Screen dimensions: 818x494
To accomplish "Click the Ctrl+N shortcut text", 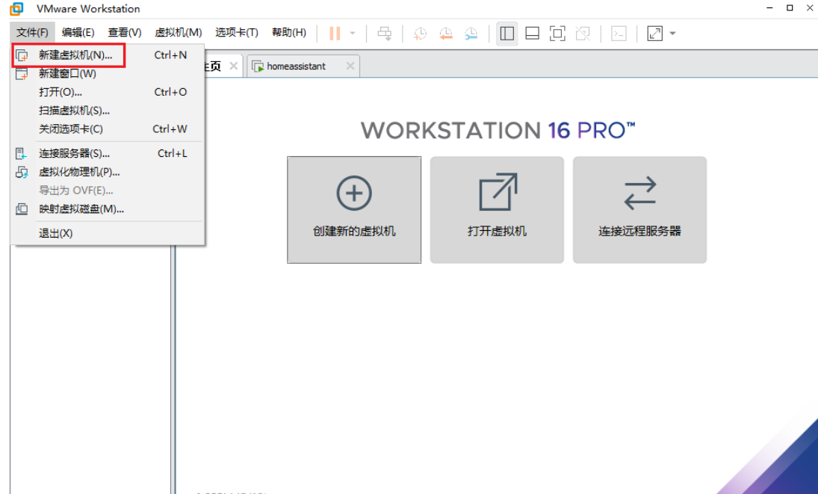I will pyautogui.click(x=170, y=55).
